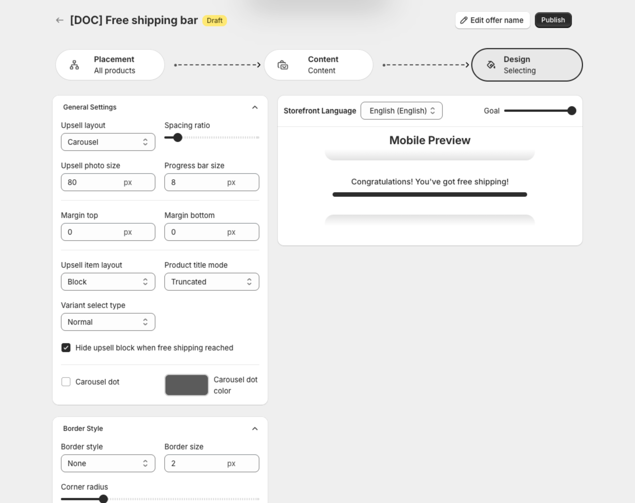Click the Goal slider handle

[x=572, y=111]
